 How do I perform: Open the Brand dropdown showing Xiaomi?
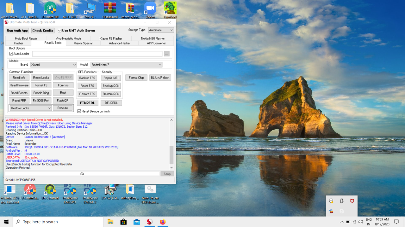(x=53, y=65)
